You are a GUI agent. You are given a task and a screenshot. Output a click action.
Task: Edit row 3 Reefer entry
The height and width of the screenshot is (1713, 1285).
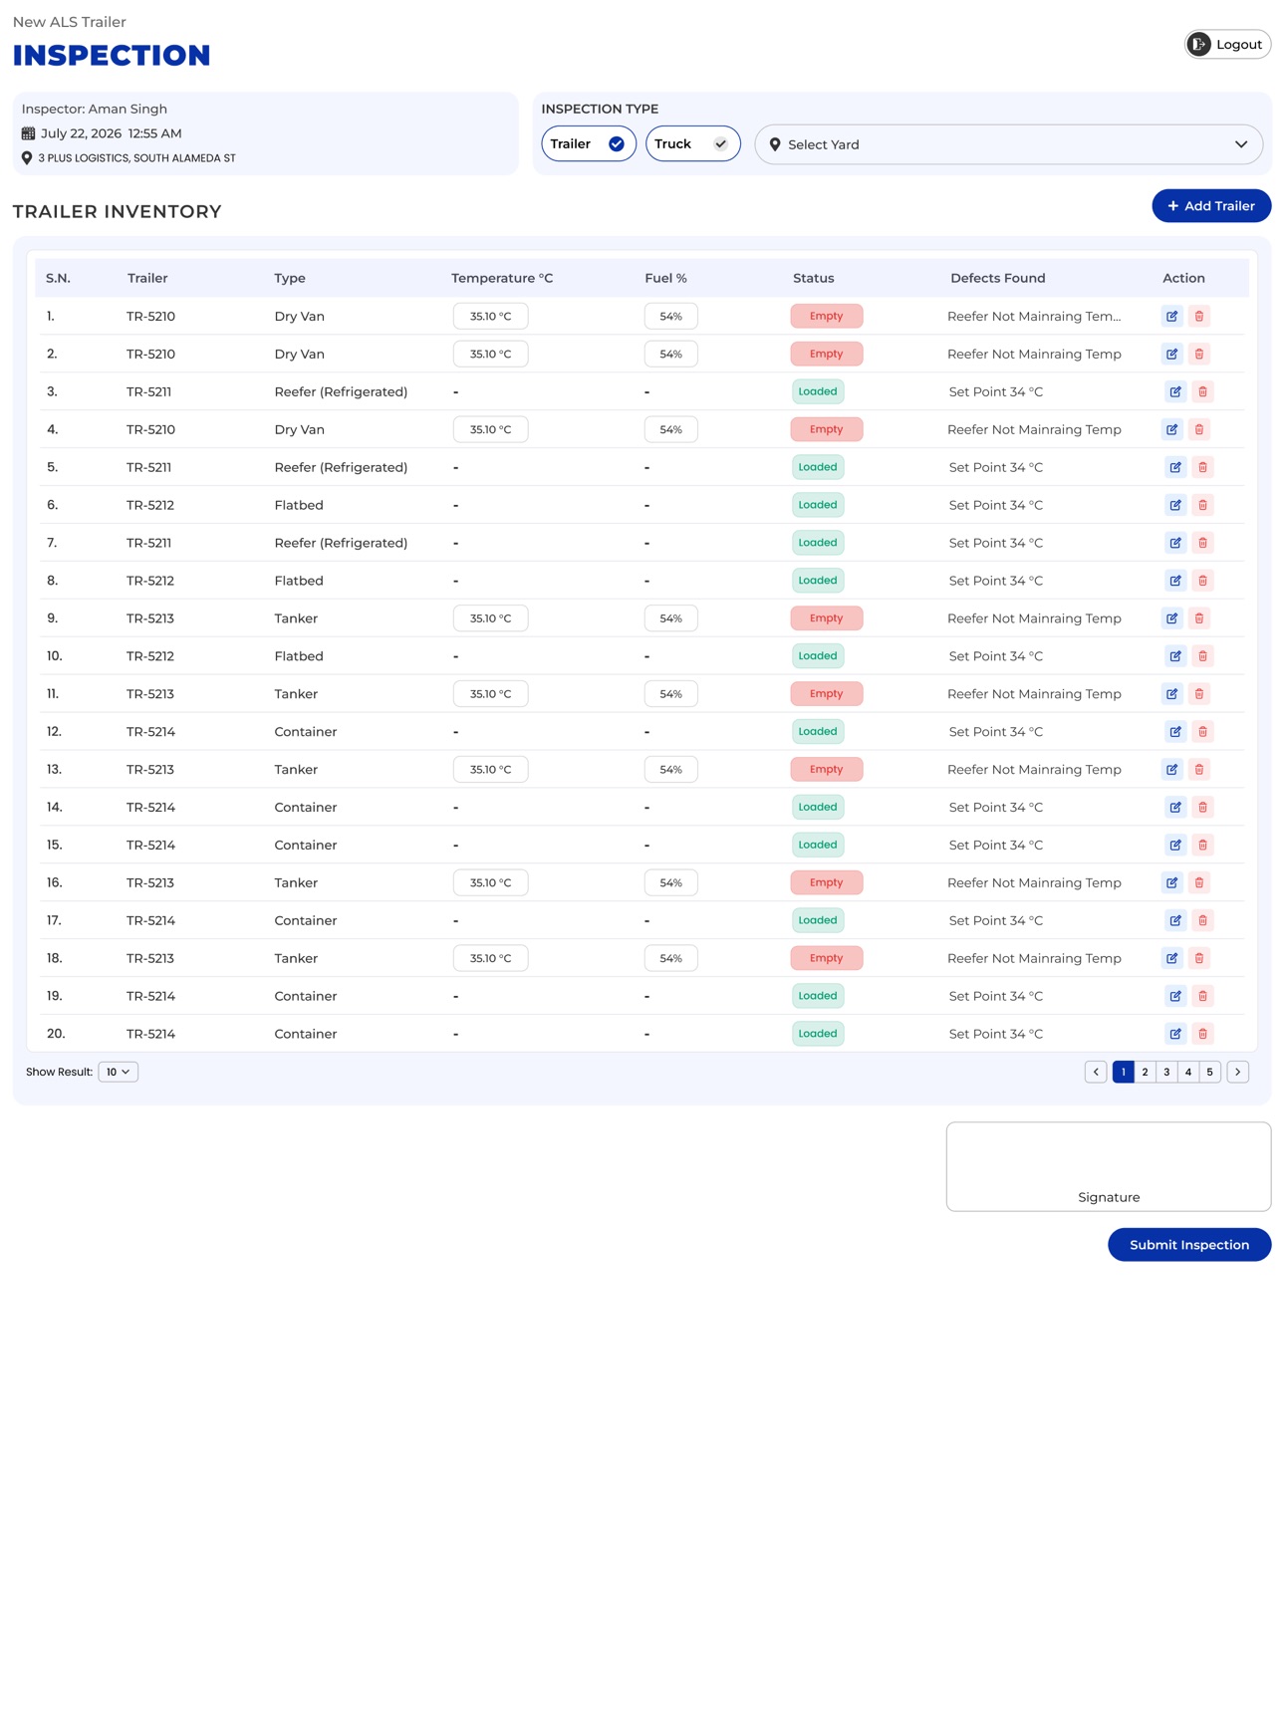(x=1175, y=391)
